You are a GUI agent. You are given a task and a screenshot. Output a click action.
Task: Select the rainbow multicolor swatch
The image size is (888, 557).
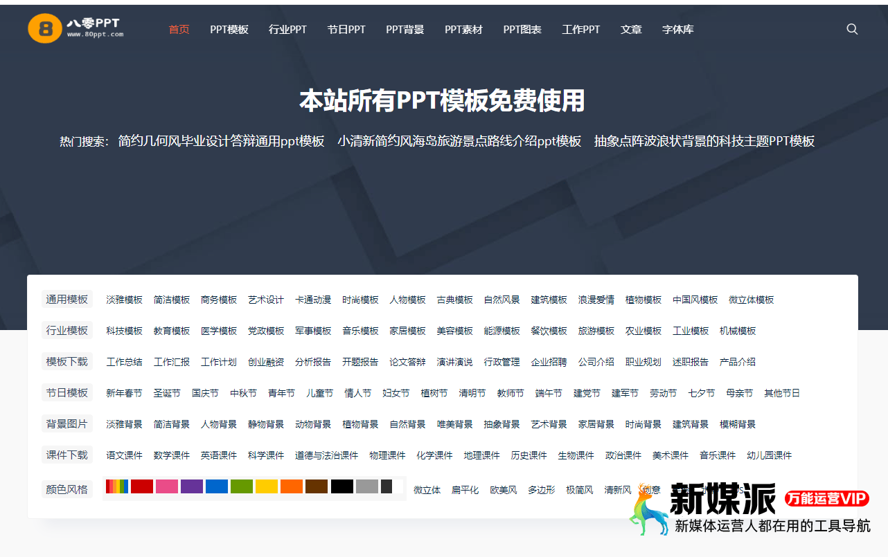coord(117,486)
